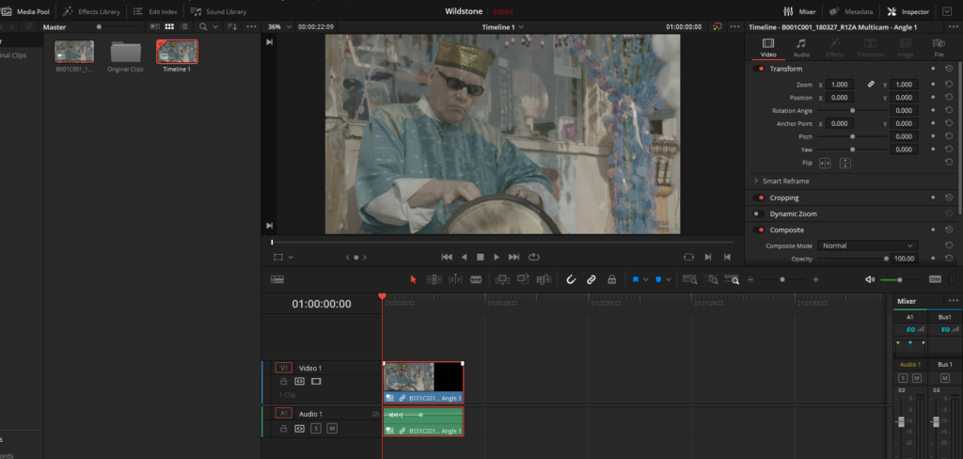963x459 pixels.
Task: Enable the Dynamic Zoom toggle
Action: pos(760,214)
